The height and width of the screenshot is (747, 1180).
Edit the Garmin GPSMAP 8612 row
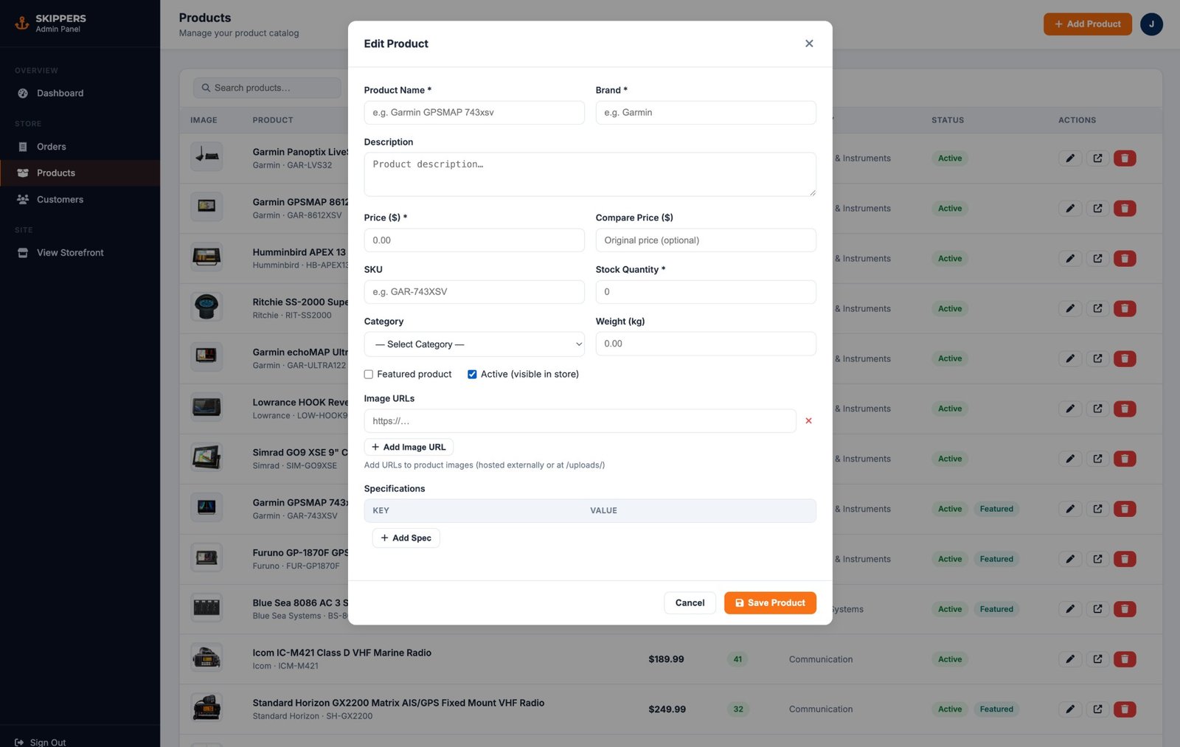[x=1070, y=209]
